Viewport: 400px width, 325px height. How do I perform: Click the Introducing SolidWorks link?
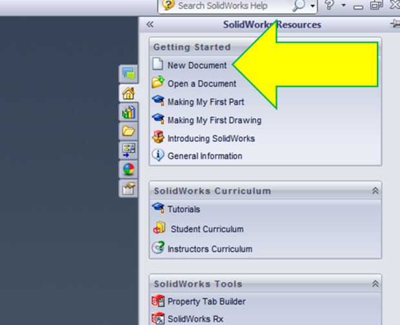(211, 139)
